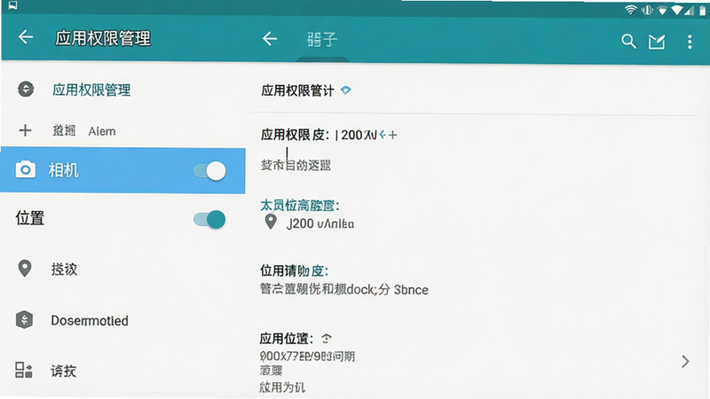Expand the 应用位置 row chevron
This screenshot has width=710, height=399.
[685, 362]
